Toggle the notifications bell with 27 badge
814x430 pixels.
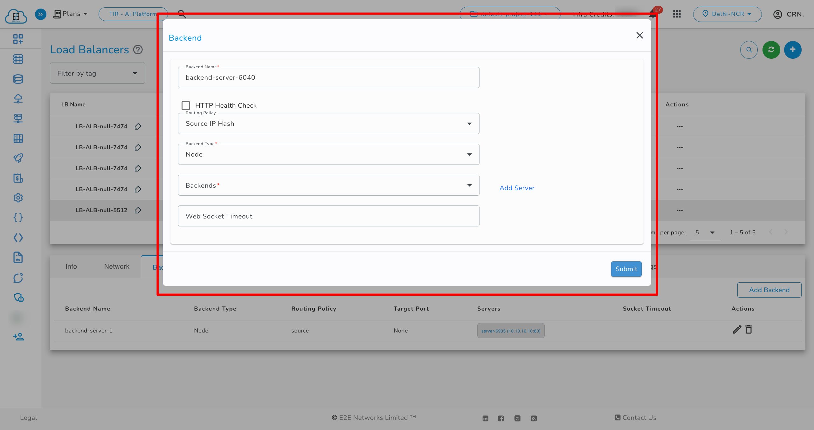click(652, 14)
